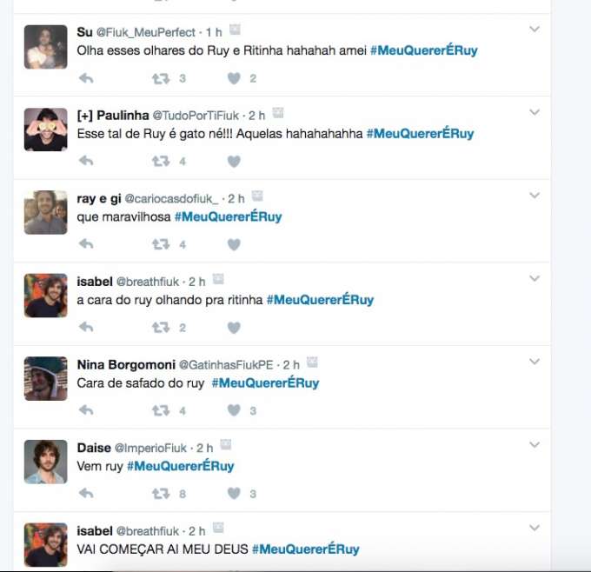Retweet Paulinha's 'Ruy é gato' tweet
The image size is (591, 572).
(x=161, y=162)
